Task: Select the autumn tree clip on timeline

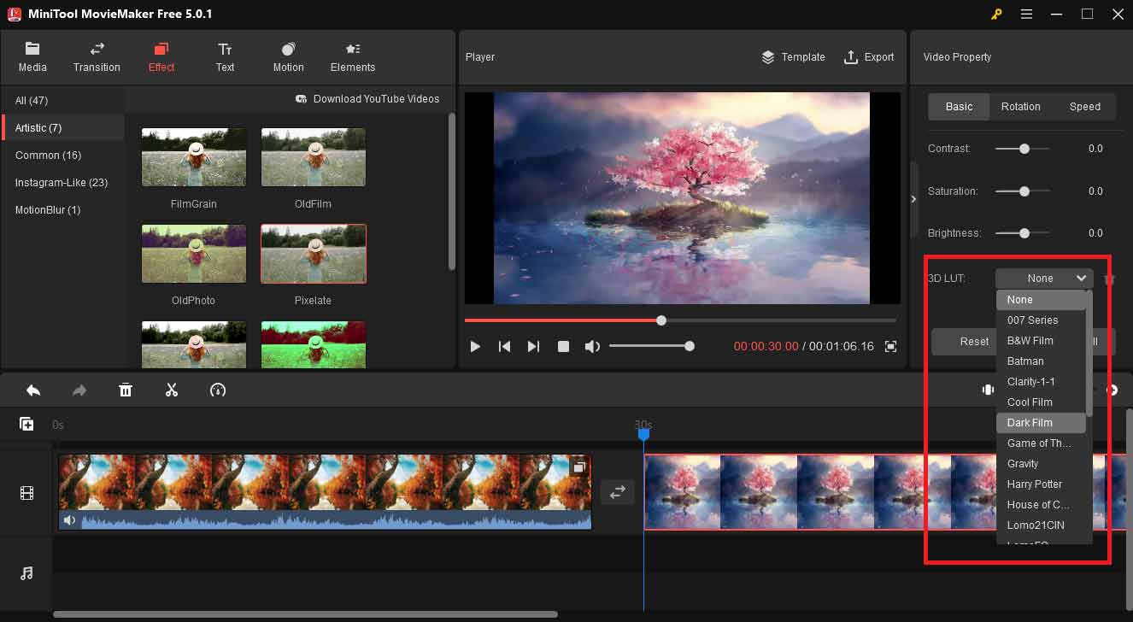Action: (325, 491)
